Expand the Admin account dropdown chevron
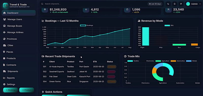This screenshot has width=203, height=96. 200,4
